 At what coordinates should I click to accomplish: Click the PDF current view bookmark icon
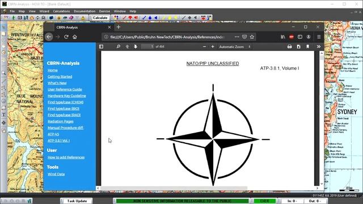click(307, 46)
